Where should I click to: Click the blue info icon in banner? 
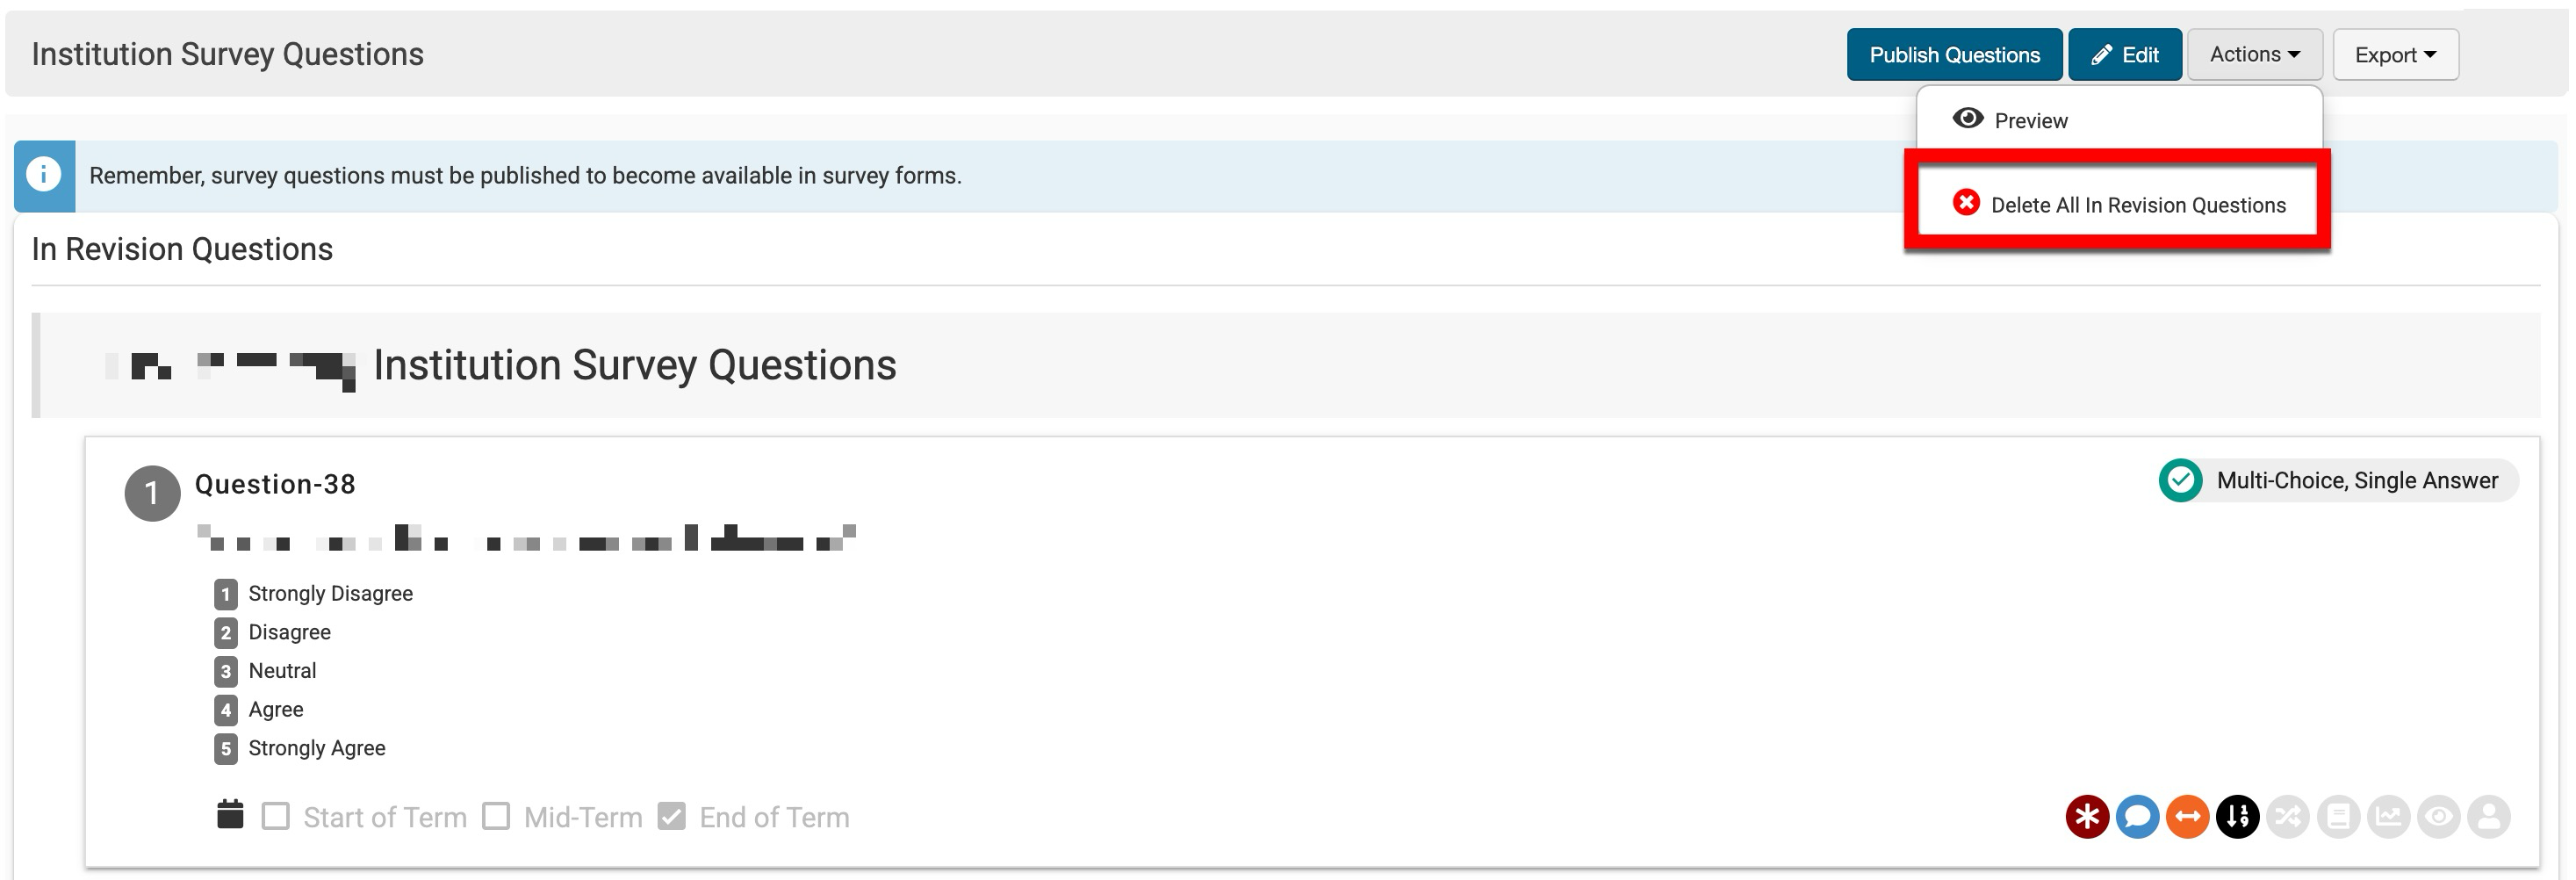(x=44, y=175)
